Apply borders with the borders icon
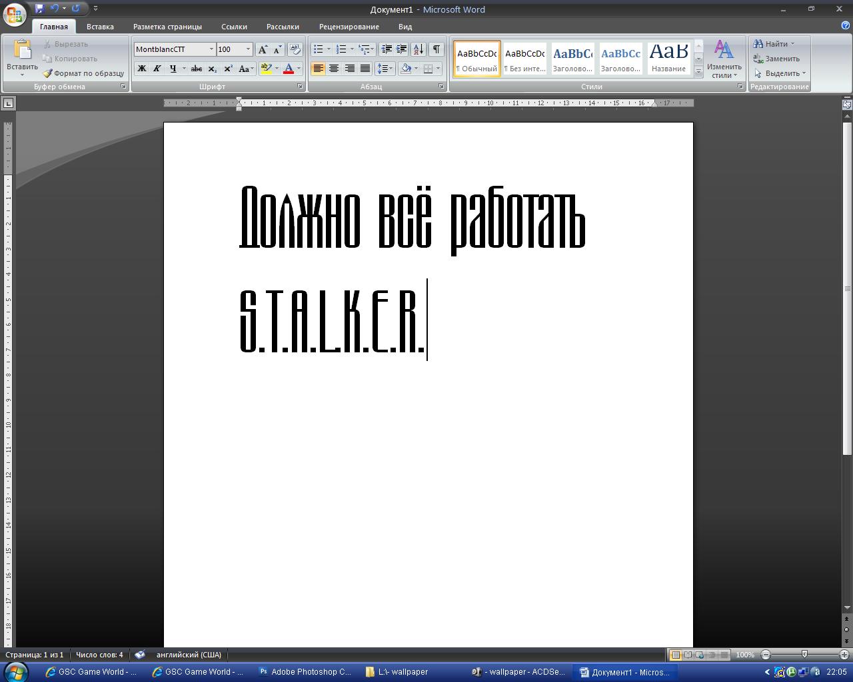The width and height of the screenshot is (853, 682). (428, 69)
